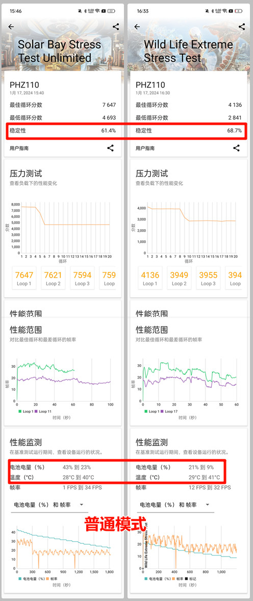Select Loop 2 card showing 3949
The height and width of the screenshot is (601, 253).
pyautogui.click(x=179, y=278)
